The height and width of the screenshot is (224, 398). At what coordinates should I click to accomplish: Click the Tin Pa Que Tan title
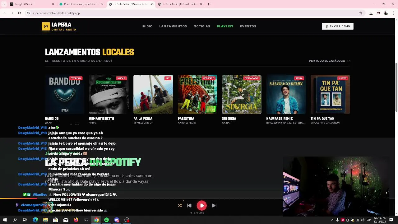[x=322, y=119]
